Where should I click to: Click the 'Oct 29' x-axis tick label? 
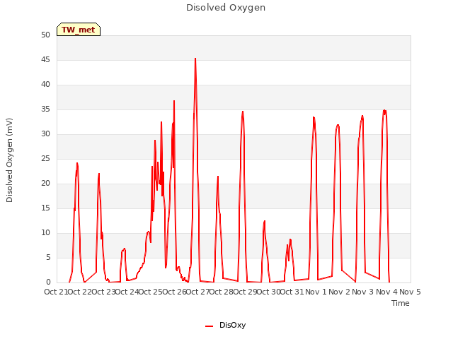pyautogui.click(x=245, y=292)
